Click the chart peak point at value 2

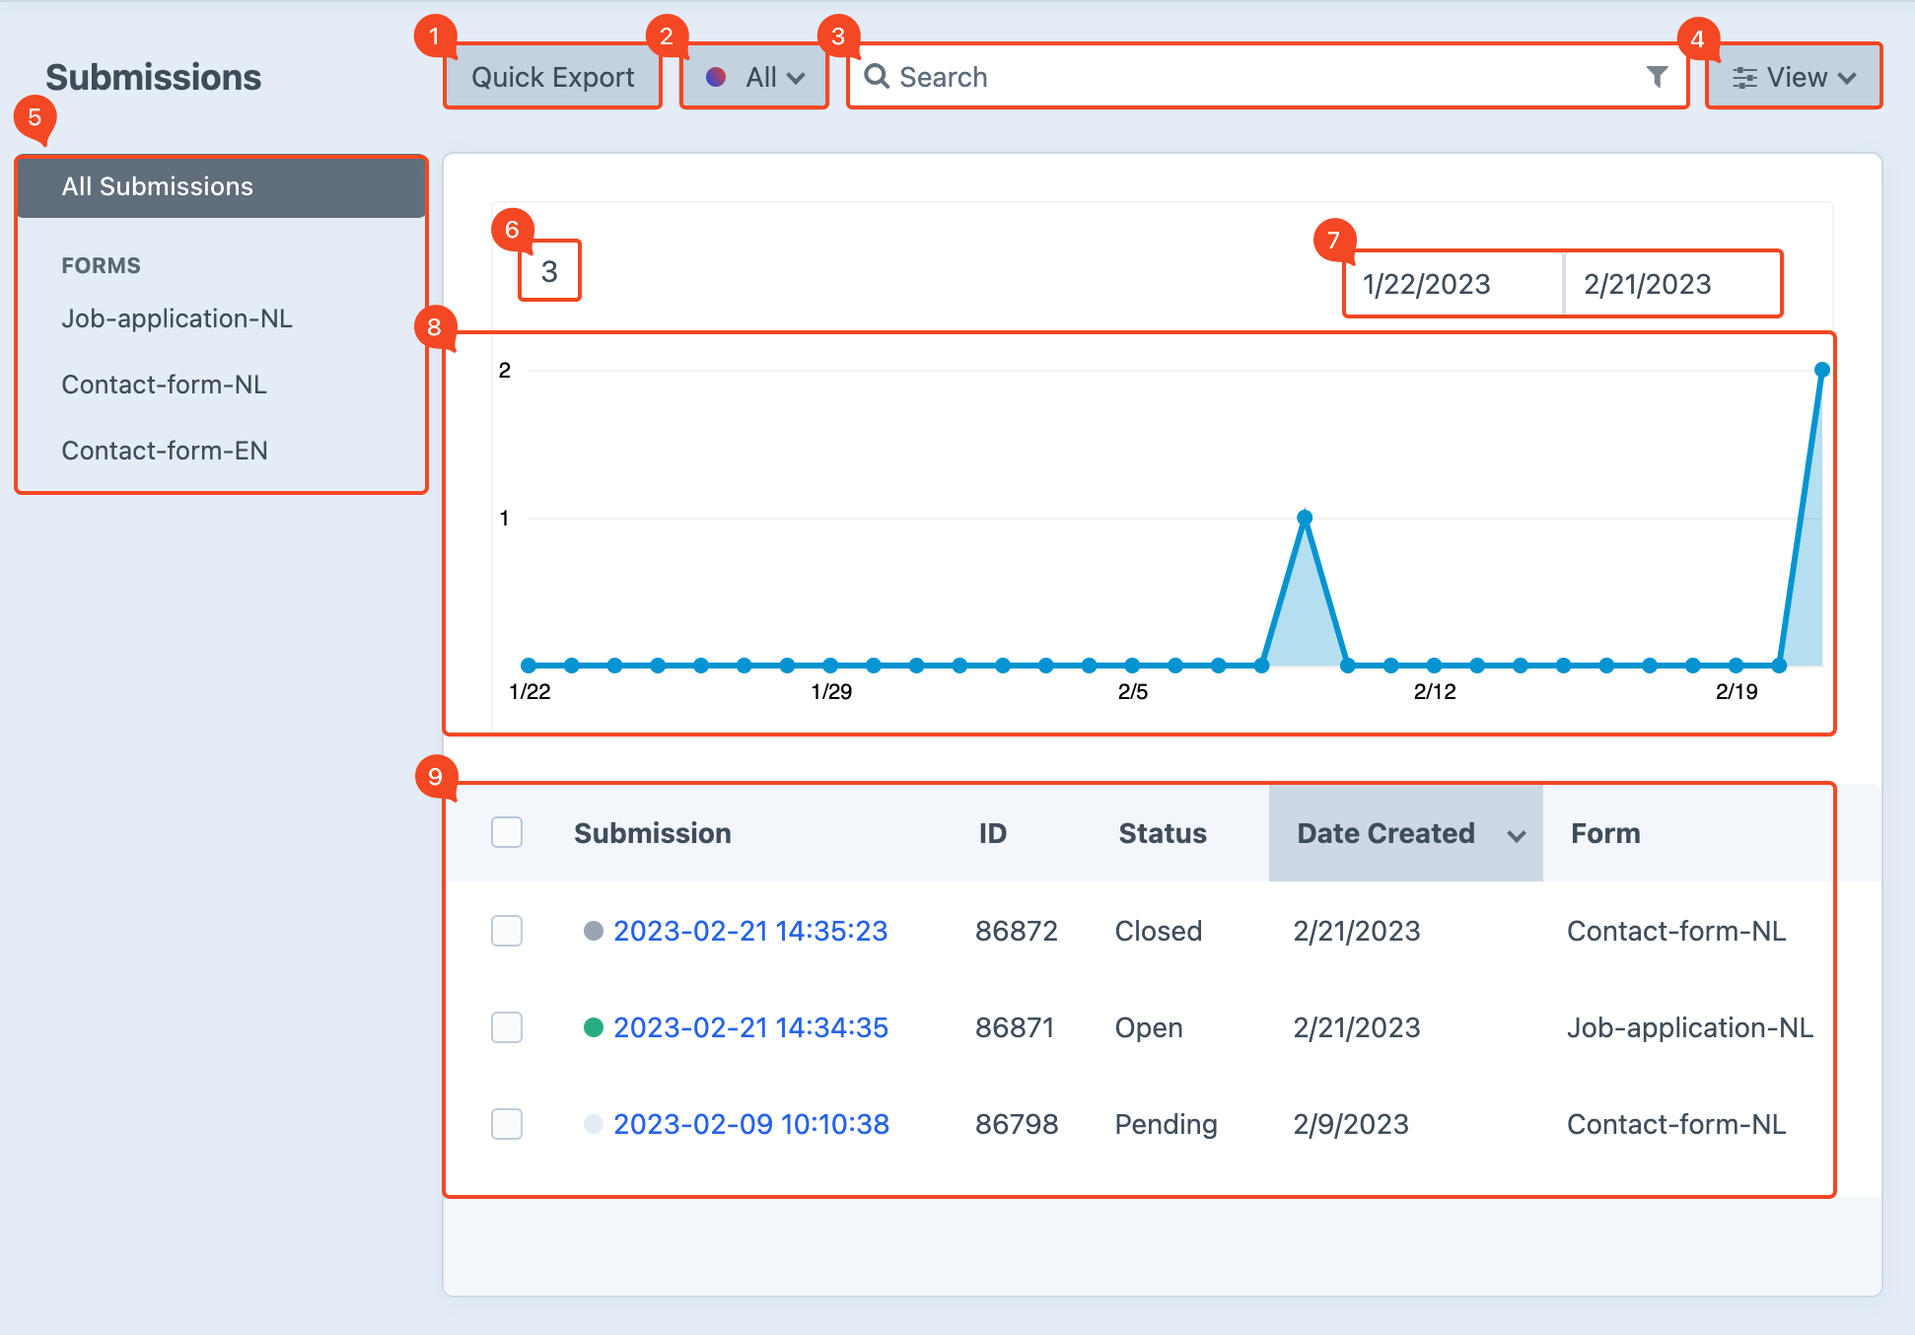click(1821, 371)
